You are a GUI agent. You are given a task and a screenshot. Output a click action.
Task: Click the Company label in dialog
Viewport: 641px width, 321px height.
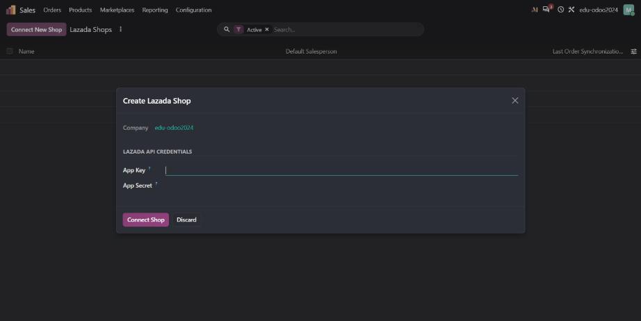tap(136, 128)
